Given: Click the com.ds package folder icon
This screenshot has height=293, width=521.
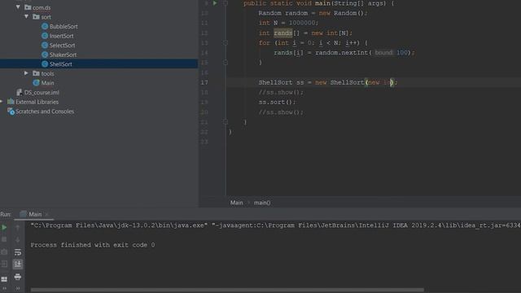Looking at the screenshot, I should pos(28,7).
